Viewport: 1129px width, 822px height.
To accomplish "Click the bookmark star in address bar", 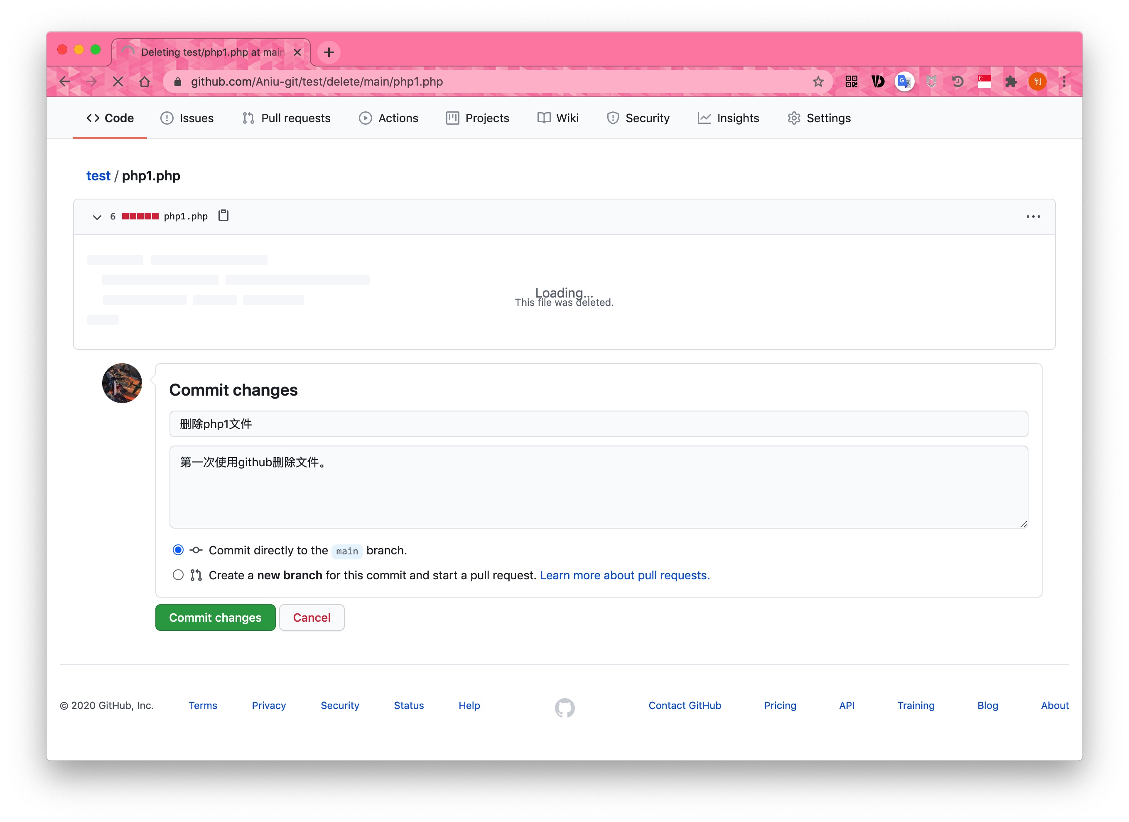I will (818, 81).
